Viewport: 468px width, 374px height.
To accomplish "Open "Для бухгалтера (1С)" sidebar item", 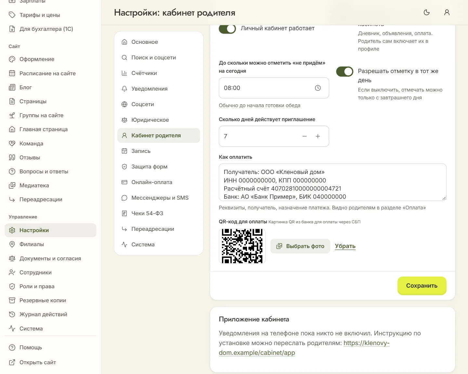I will coord(50,29).
